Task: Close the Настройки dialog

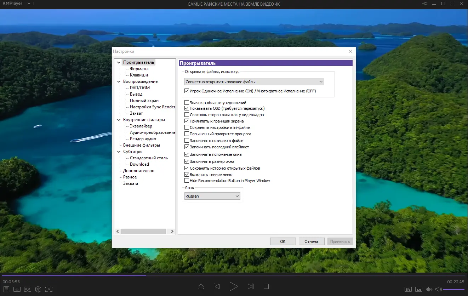Action: coord(350,51)
